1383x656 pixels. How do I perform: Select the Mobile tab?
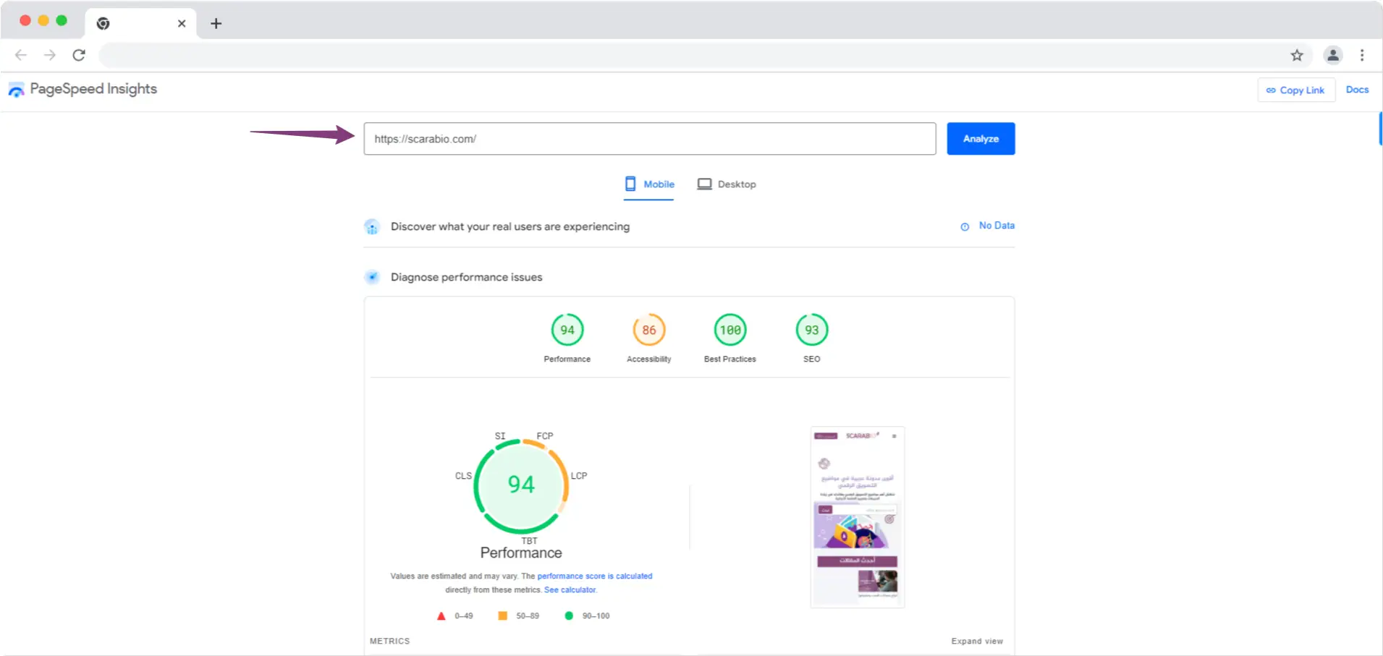coord(649,184)
